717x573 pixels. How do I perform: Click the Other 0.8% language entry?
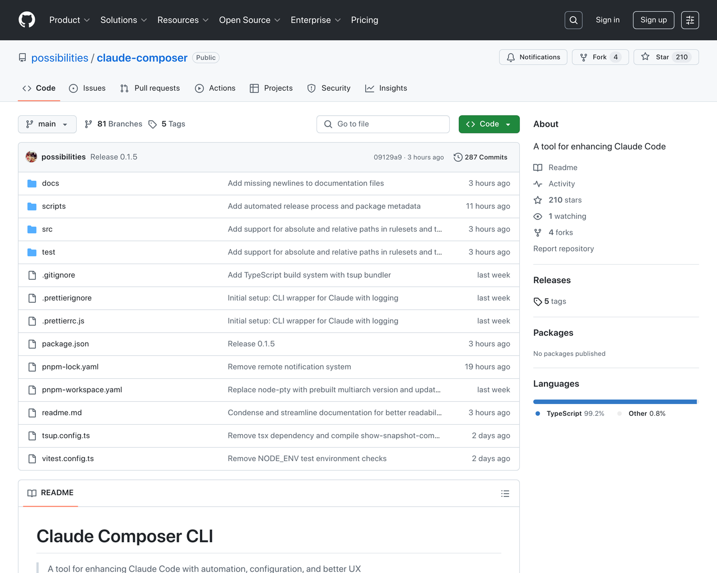coord(641,414)
